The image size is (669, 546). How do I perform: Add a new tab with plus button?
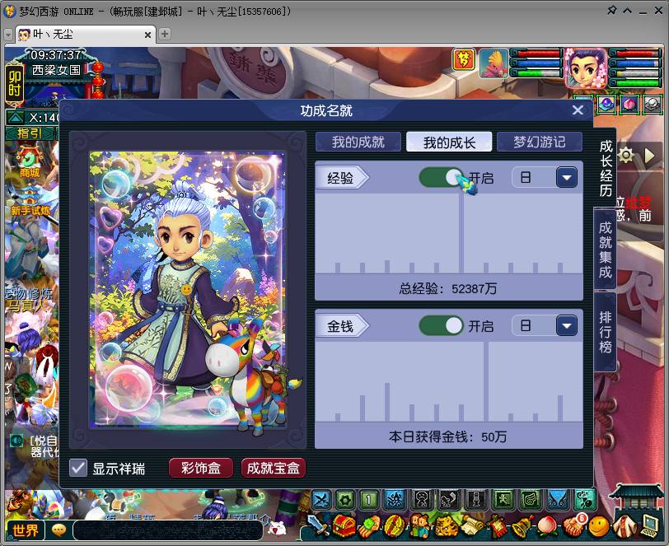164,34
